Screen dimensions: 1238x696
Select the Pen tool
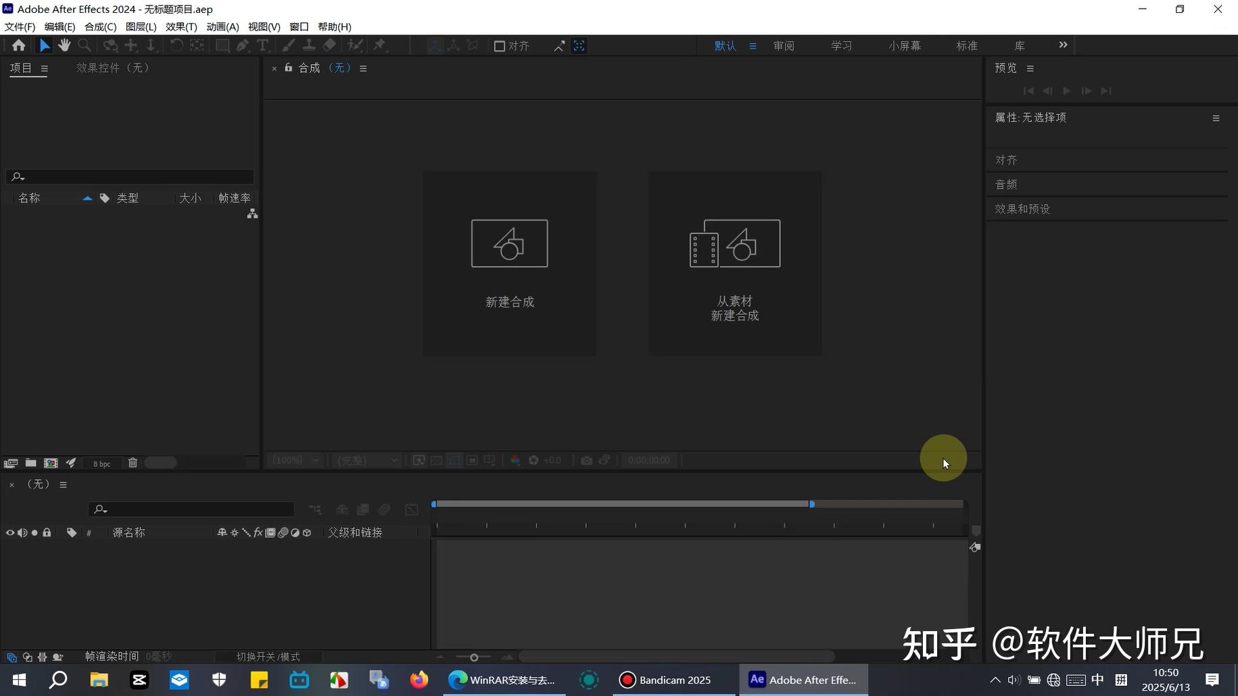pos(242,45)
